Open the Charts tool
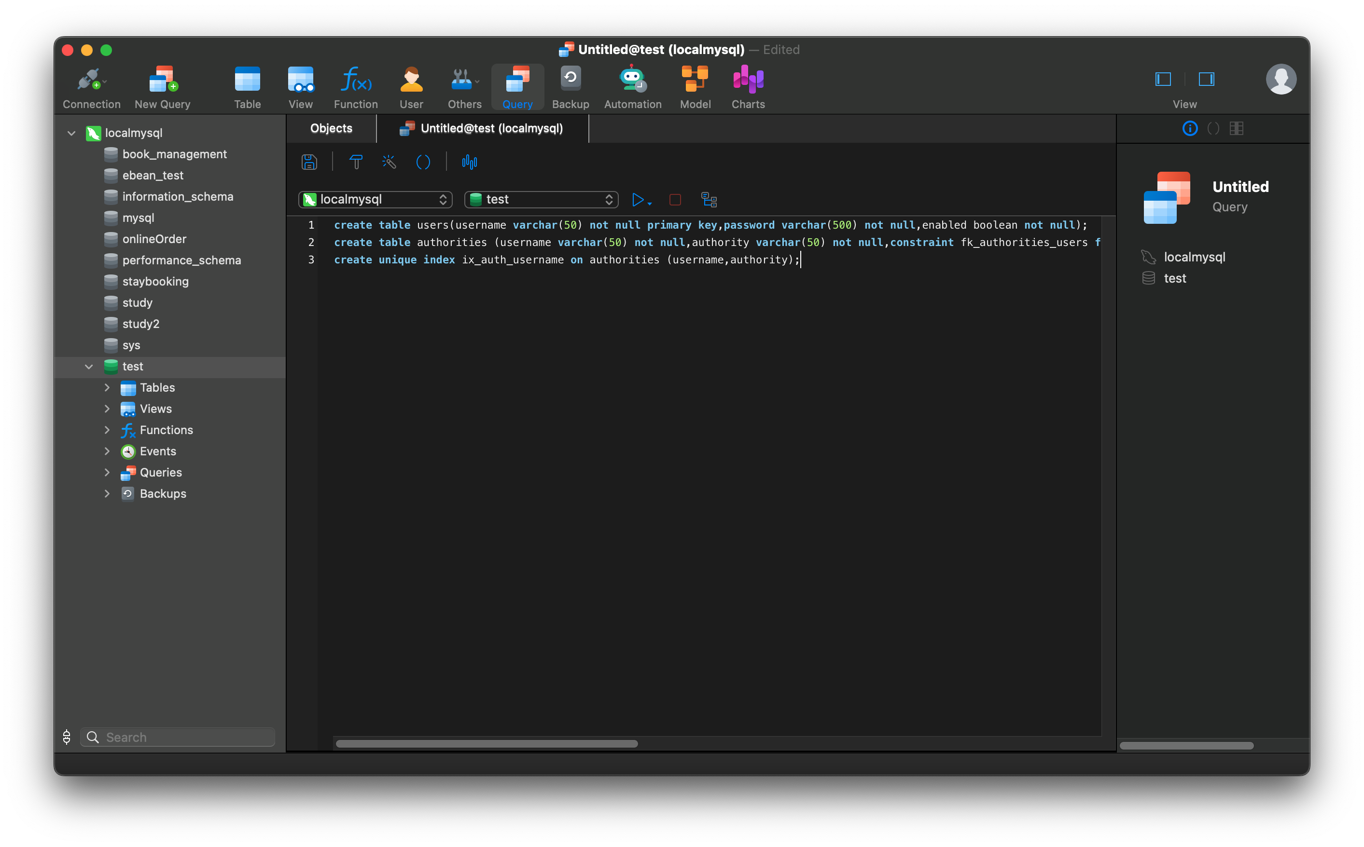The width and height of the screenshot is (1364, 847). point(748,85)
